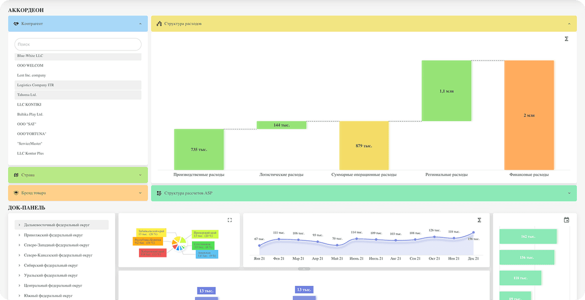Click the sigma icon in expenses chart
This screenshot has height=300, width=585.
(x=566, y=39)
